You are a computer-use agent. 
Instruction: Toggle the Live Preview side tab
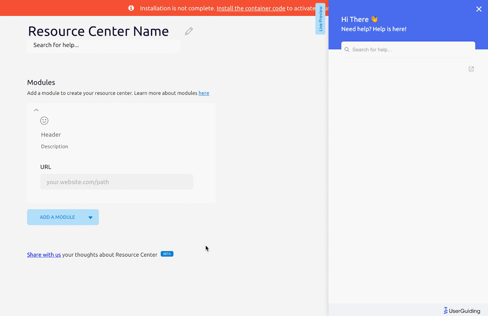(320, 19)
